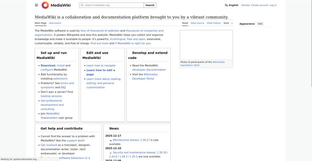
Task: Click the magnifier icon in search box
Action: [82, 5]
